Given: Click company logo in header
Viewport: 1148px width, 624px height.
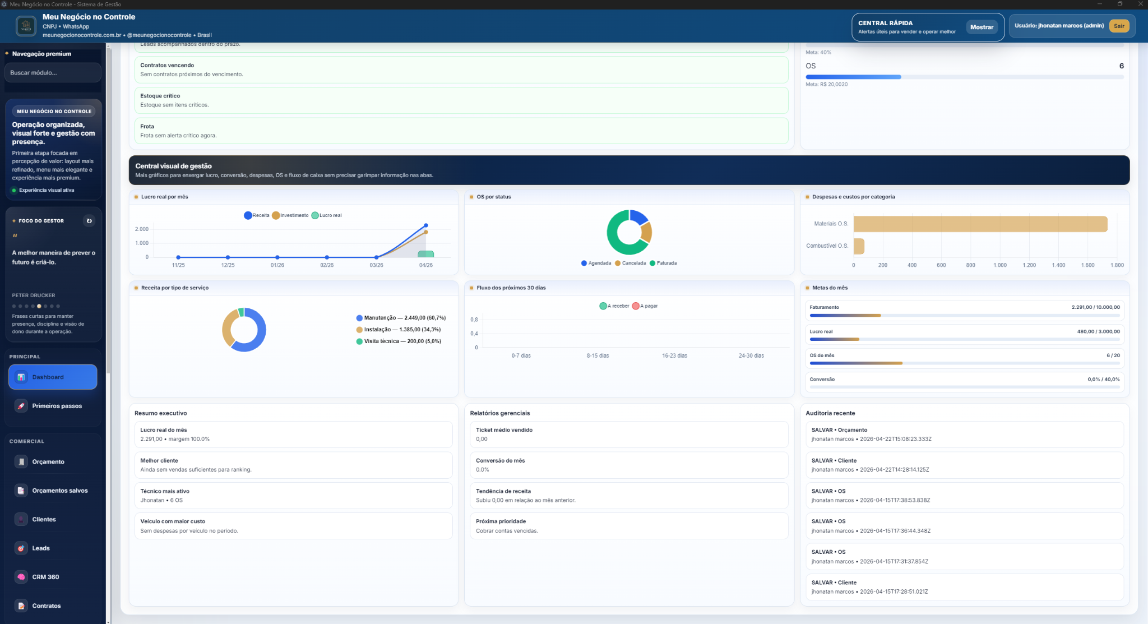Looking at the screenshot, I should click(x=26, y=26).
